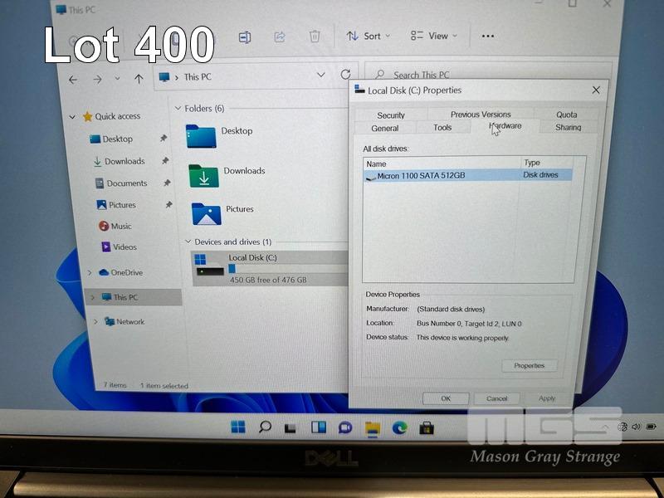Screen dimensions: 664x498
Task: Click the Windows Start button on taskbar
Action: (238, 427)
